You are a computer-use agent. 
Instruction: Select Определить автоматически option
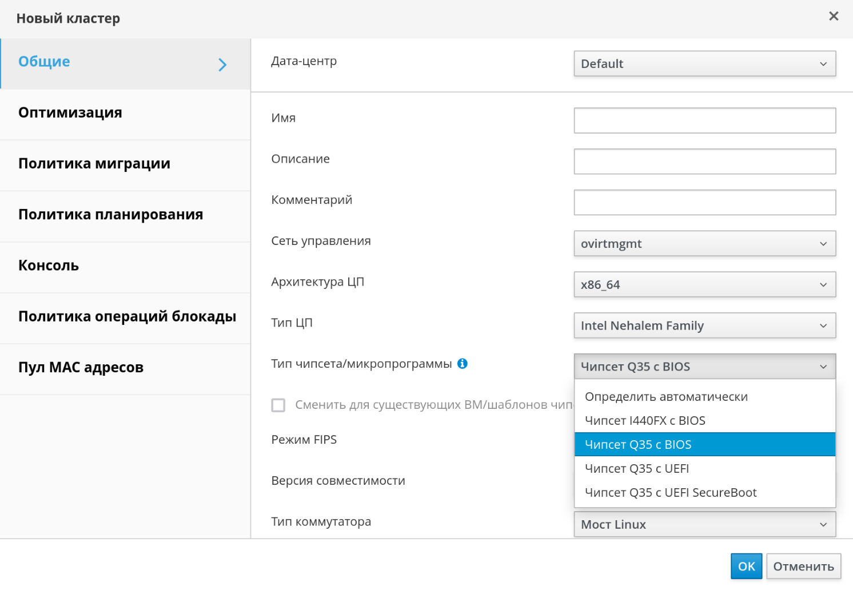click(x=666, y=397)
